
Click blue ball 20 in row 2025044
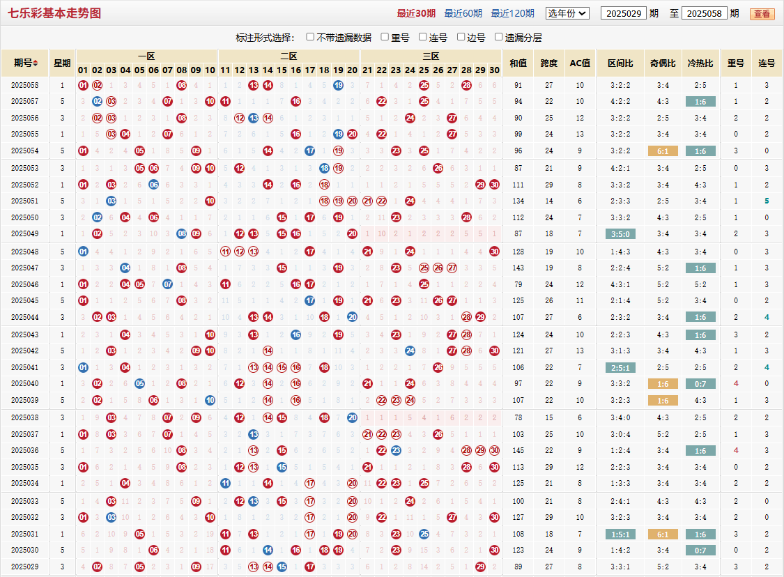pos(353,317)
